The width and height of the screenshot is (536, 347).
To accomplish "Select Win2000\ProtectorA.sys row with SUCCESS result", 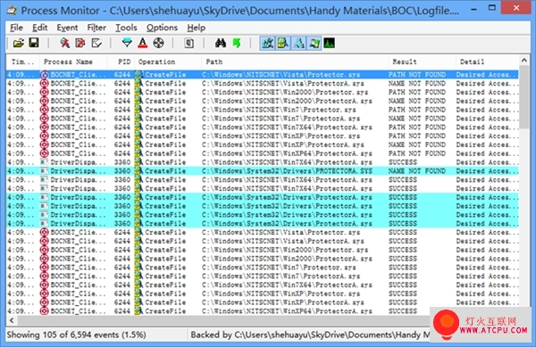I will click(x=263, y=259).
